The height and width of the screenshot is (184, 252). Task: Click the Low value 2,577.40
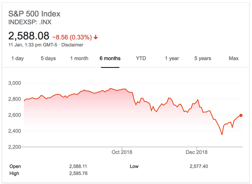click(x=199, y=166)
